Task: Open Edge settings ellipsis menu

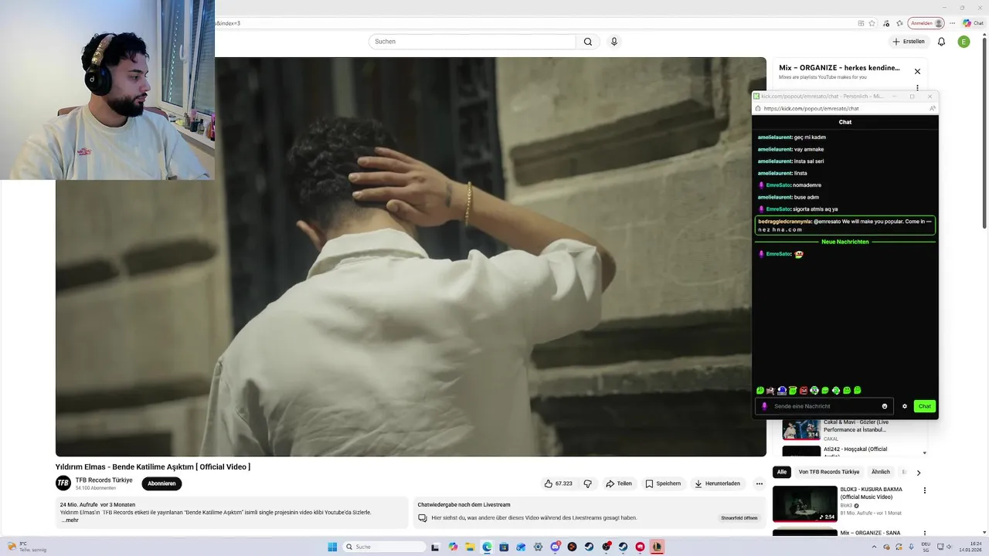Action: pyautogui.click(x=952, y=23)
